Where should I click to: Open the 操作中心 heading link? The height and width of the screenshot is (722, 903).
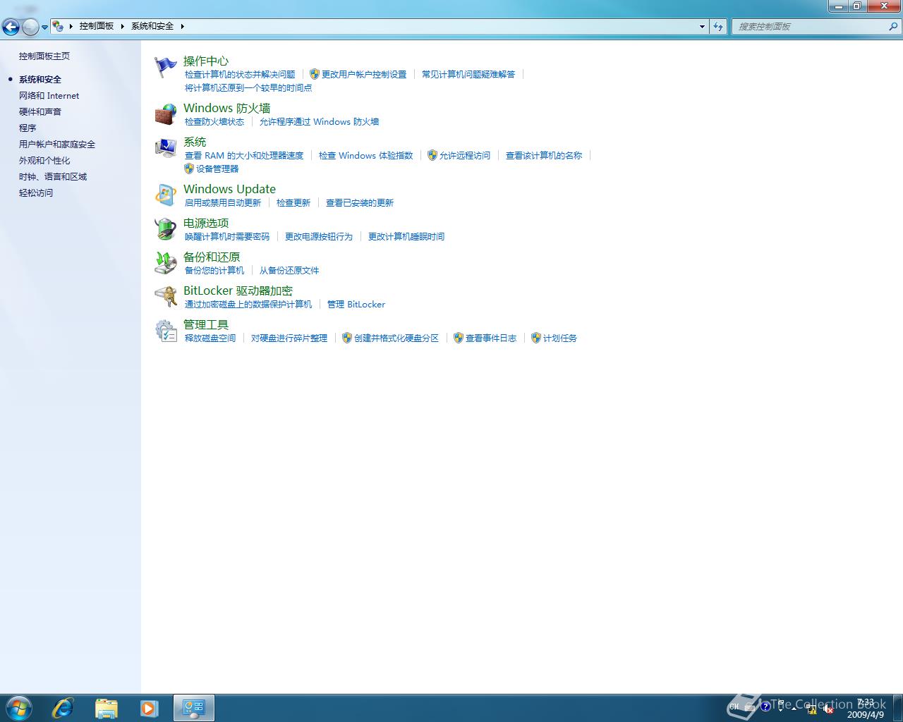click(206, 61)
